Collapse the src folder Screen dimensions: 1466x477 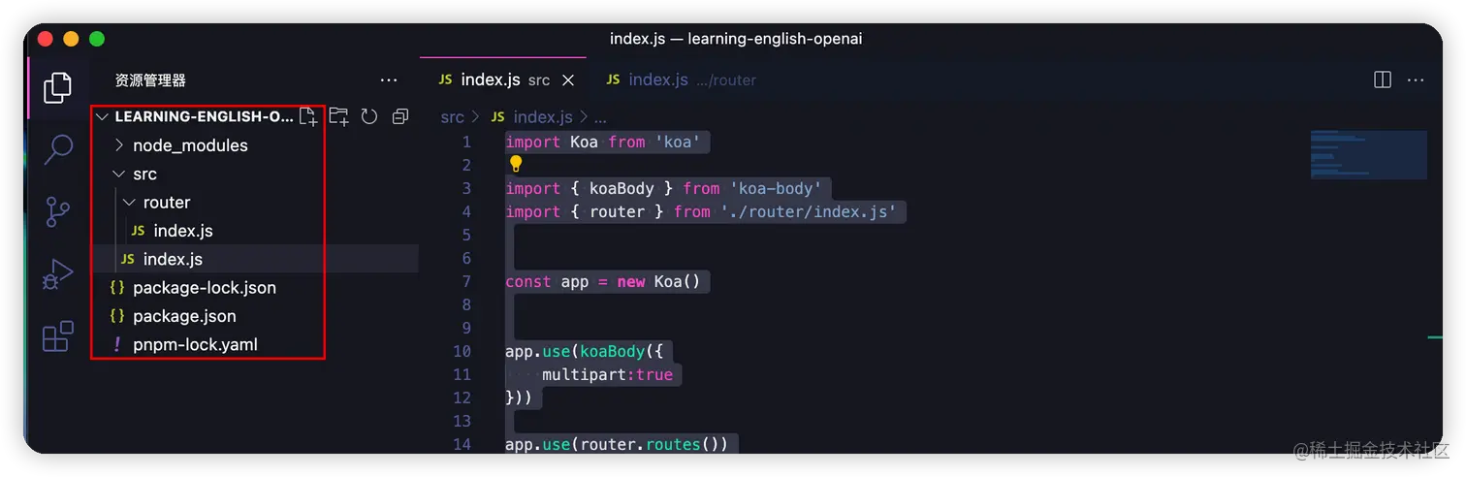click(119, 174)
